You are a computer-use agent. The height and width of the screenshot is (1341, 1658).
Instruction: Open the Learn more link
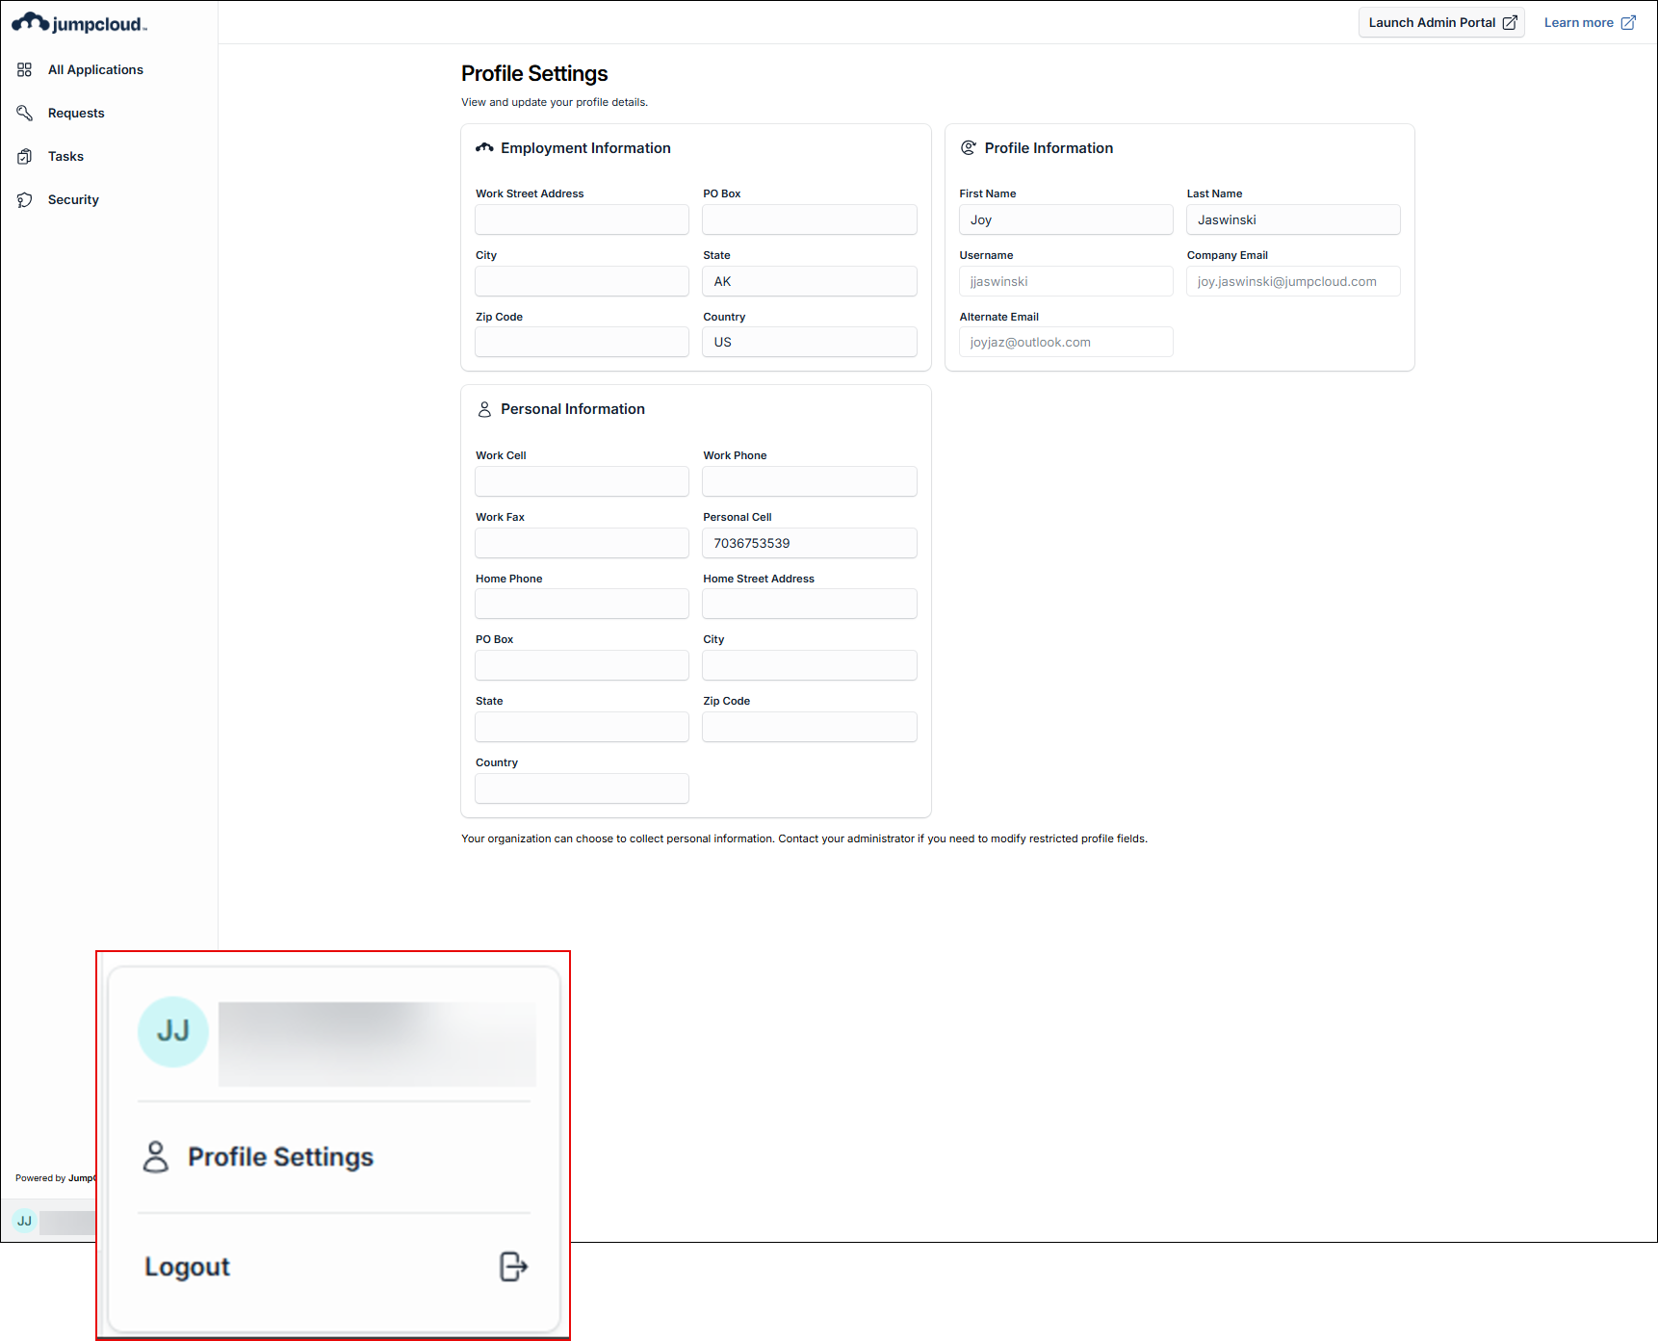(1578, 23)
